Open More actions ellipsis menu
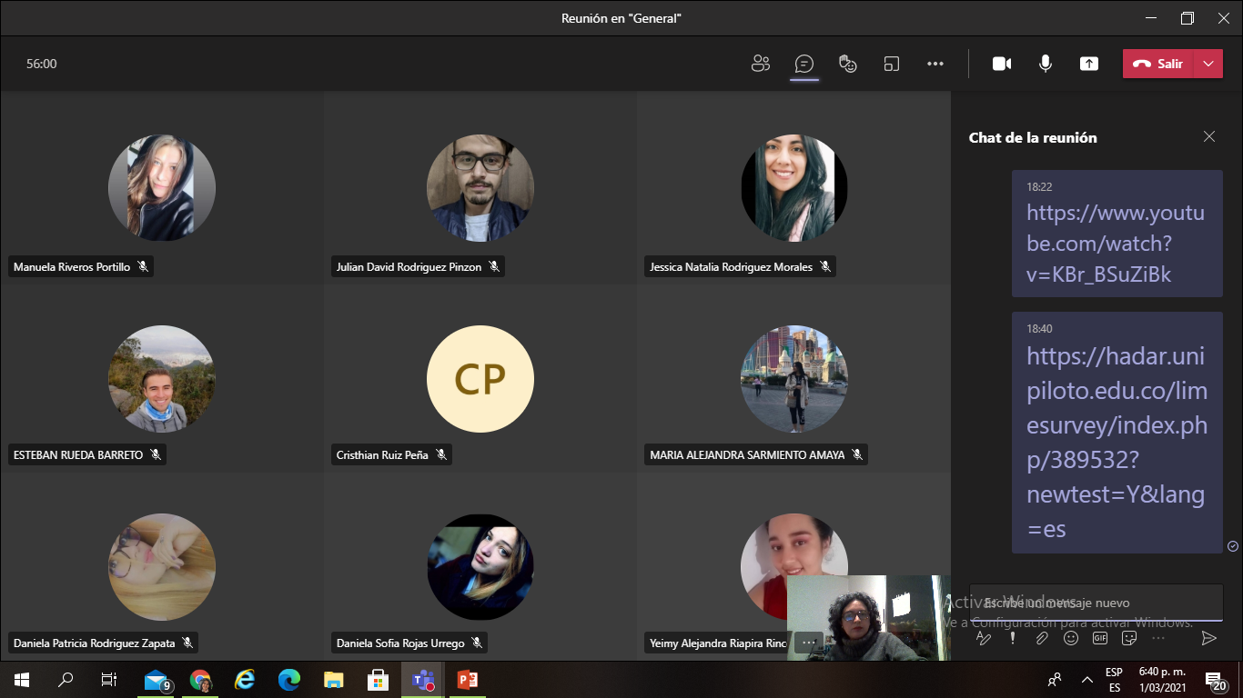 (x=935, y=64)
